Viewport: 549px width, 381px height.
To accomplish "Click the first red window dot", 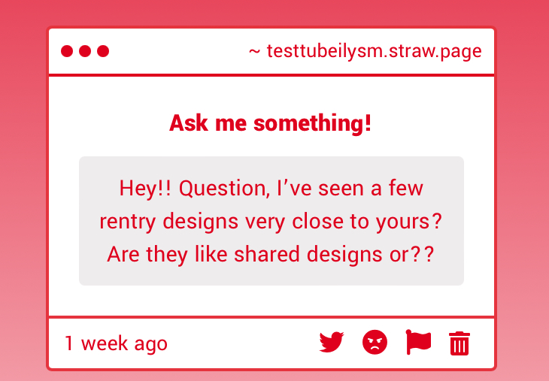I will [67, 51].
